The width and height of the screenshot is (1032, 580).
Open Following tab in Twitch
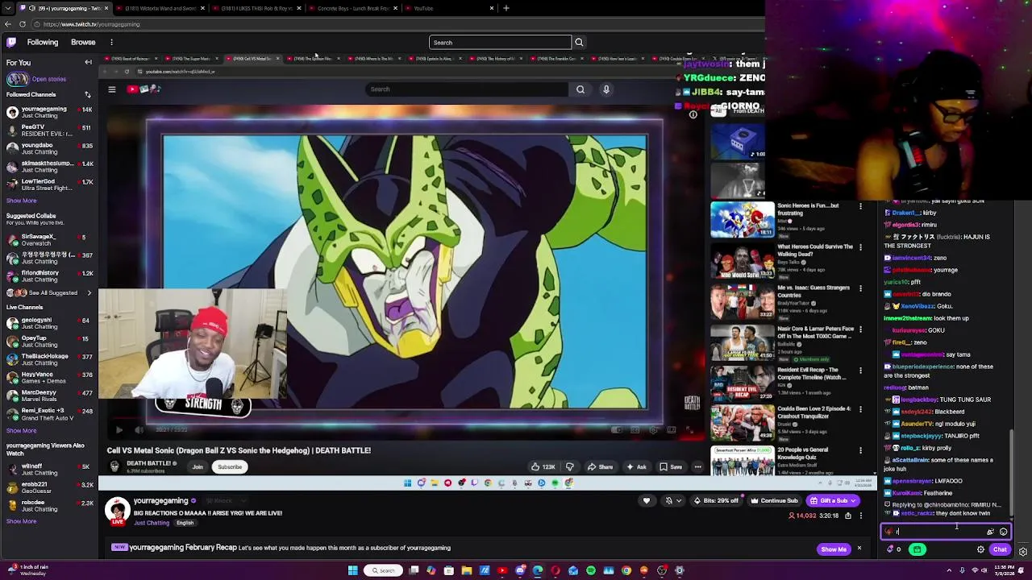point(43,42)
